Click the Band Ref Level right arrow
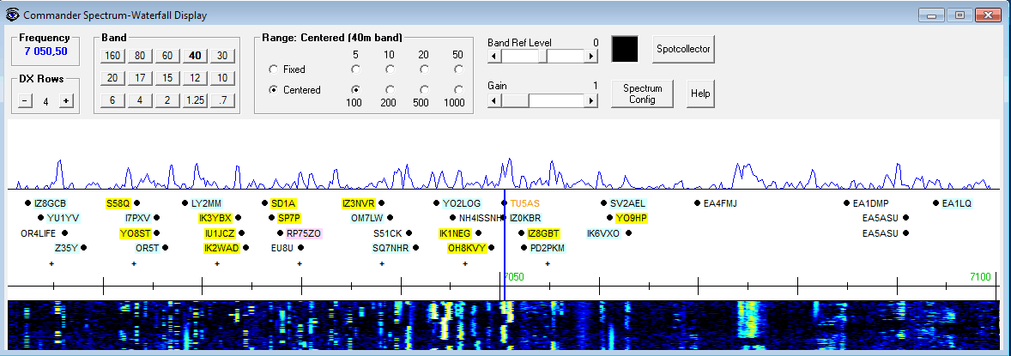1011x356 pixels. pos(591,56)
